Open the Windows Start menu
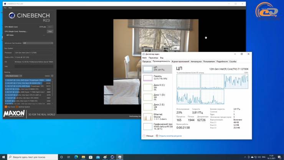The image size is (284, 160). 3,157
